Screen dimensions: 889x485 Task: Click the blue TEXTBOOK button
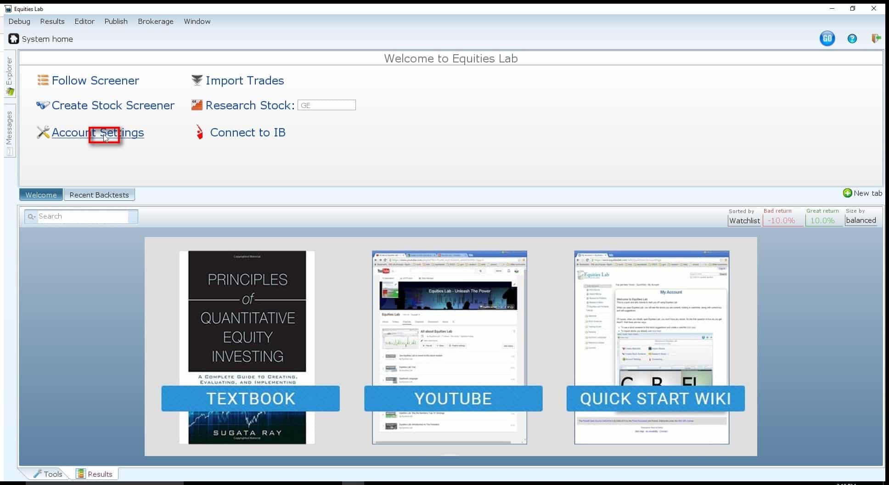coord(250,398)
